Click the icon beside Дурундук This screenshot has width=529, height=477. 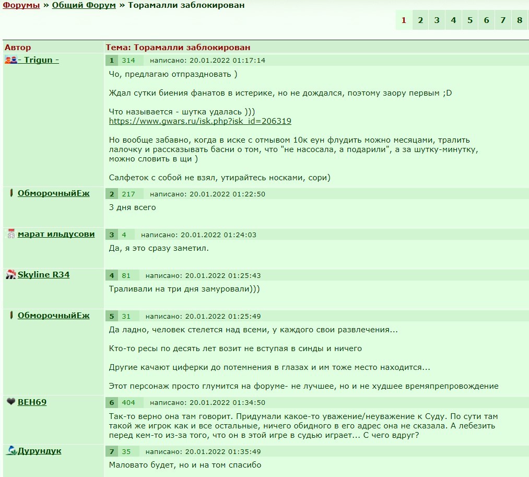[x=11, y=450]
